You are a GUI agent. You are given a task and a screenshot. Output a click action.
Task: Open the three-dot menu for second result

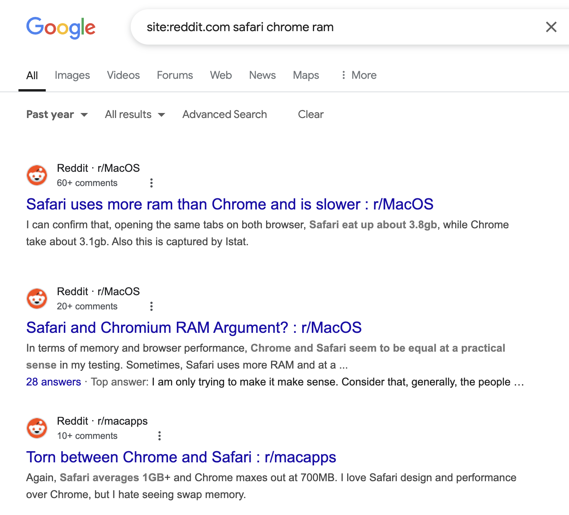pos(151,306)
